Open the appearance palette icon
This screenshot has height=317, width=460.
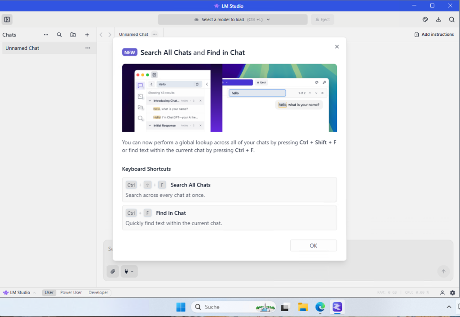425,20
